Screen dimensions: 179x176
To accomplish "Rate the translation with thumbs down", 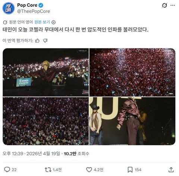I will [x=45, y=41].
